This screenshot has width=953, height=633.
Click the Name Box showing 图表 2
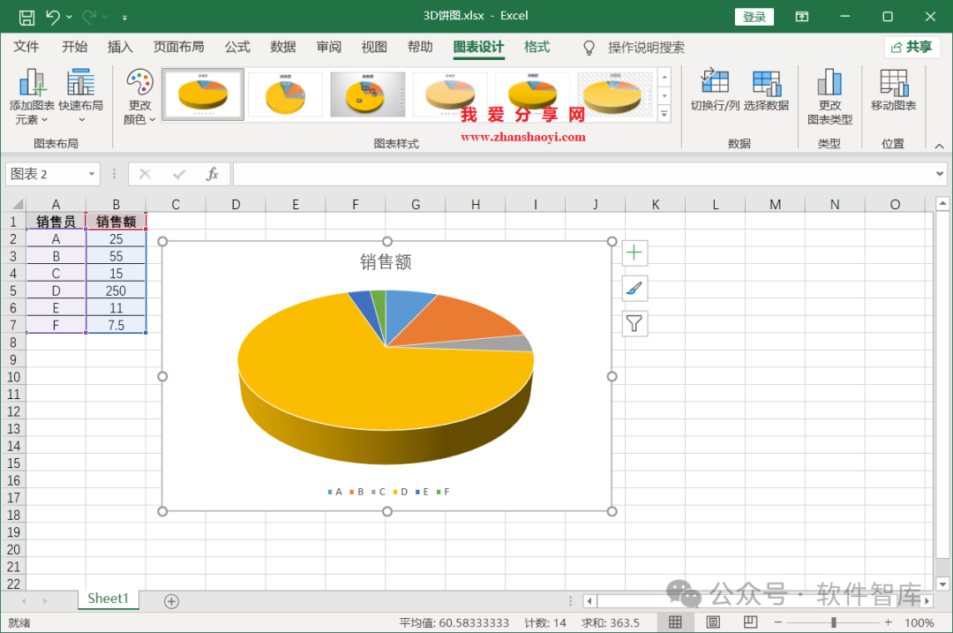pos(46,175)
